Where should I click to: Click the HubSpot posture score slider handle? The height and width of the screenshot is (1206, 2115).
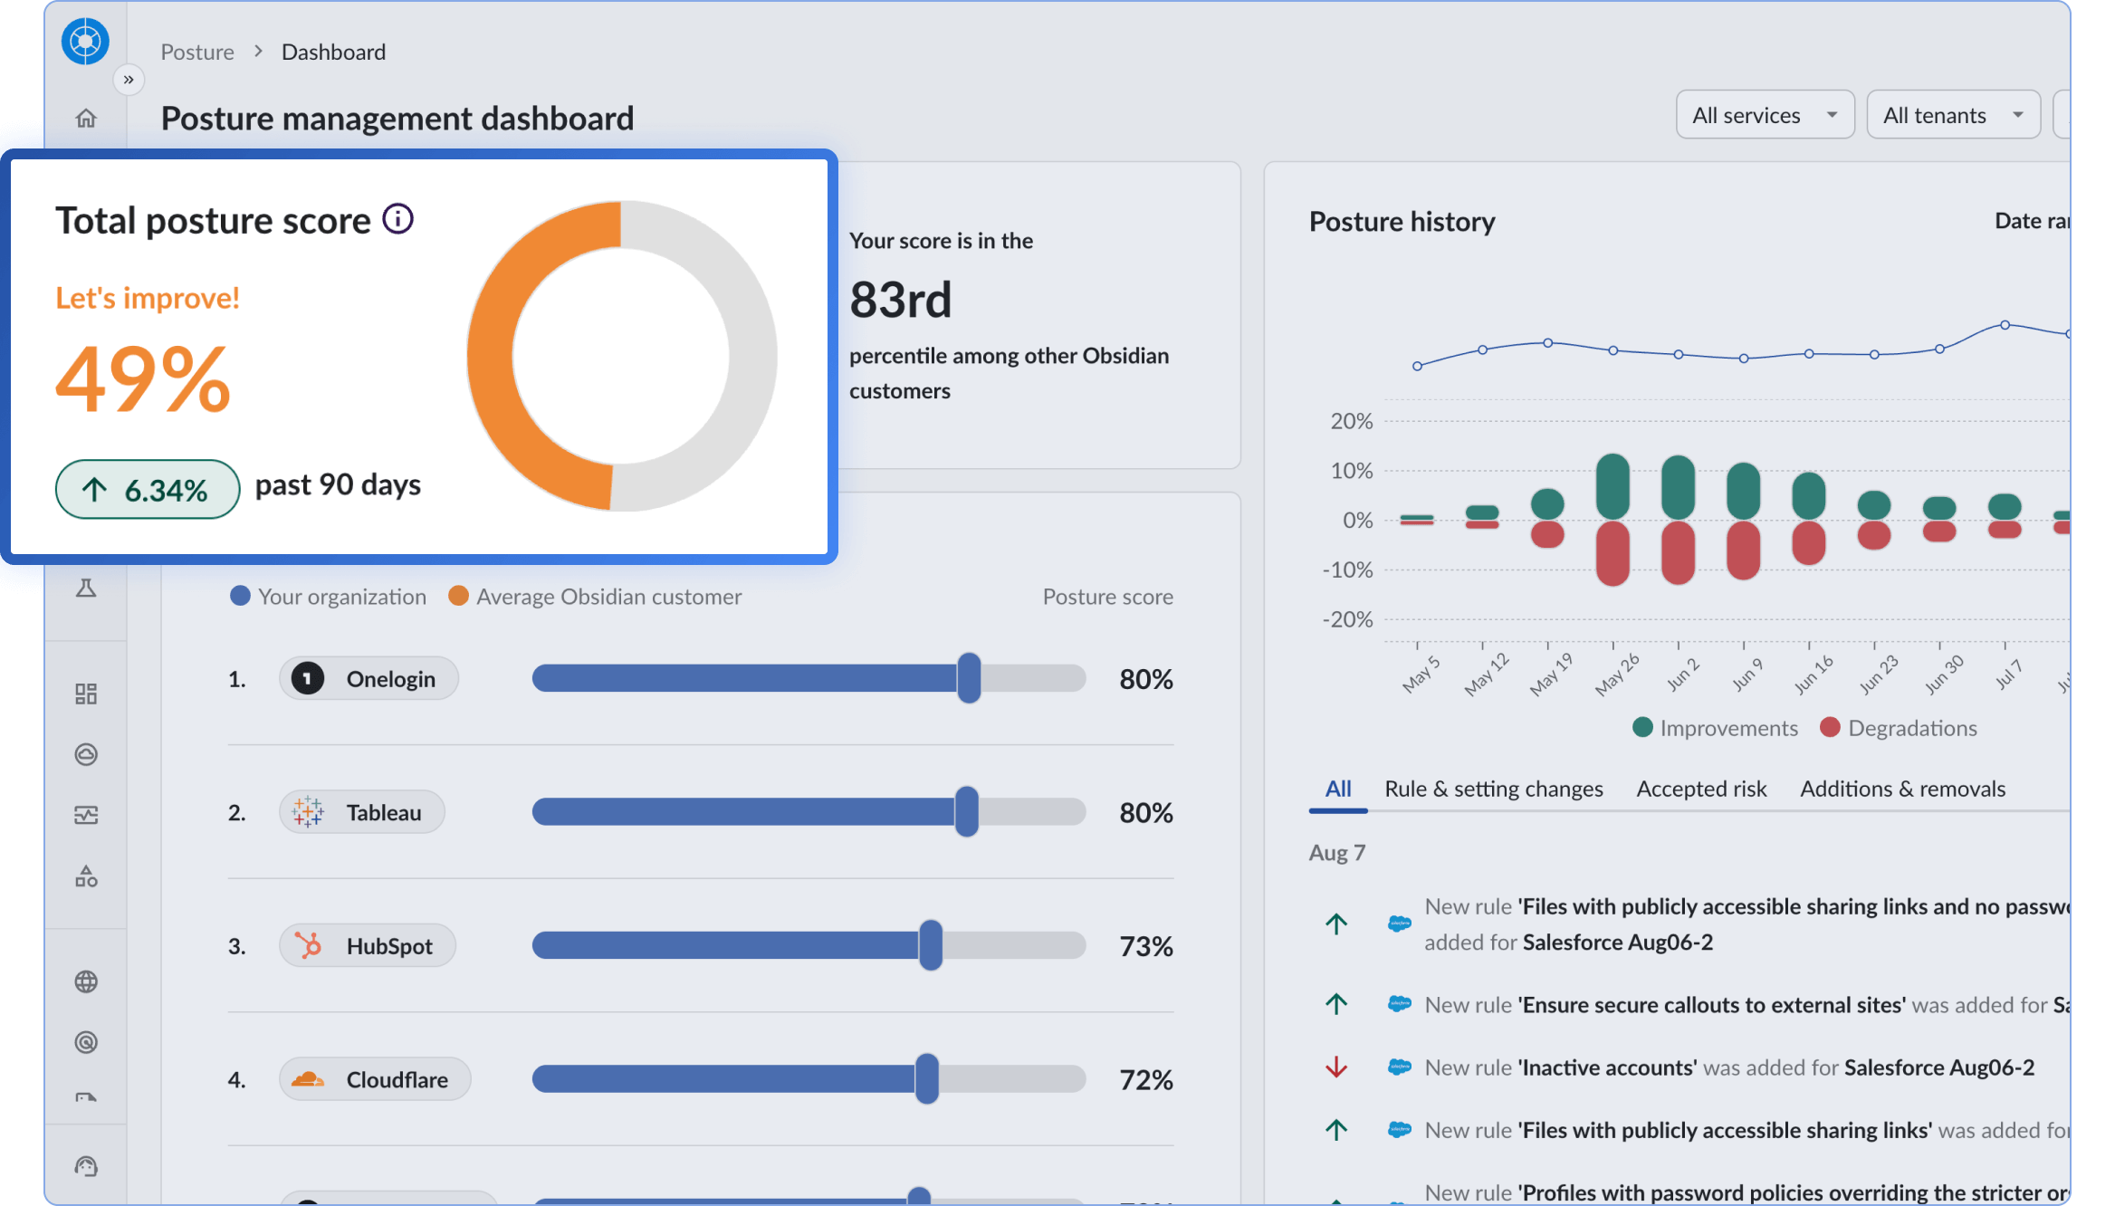pyautogui.click(x=930, y=945)
